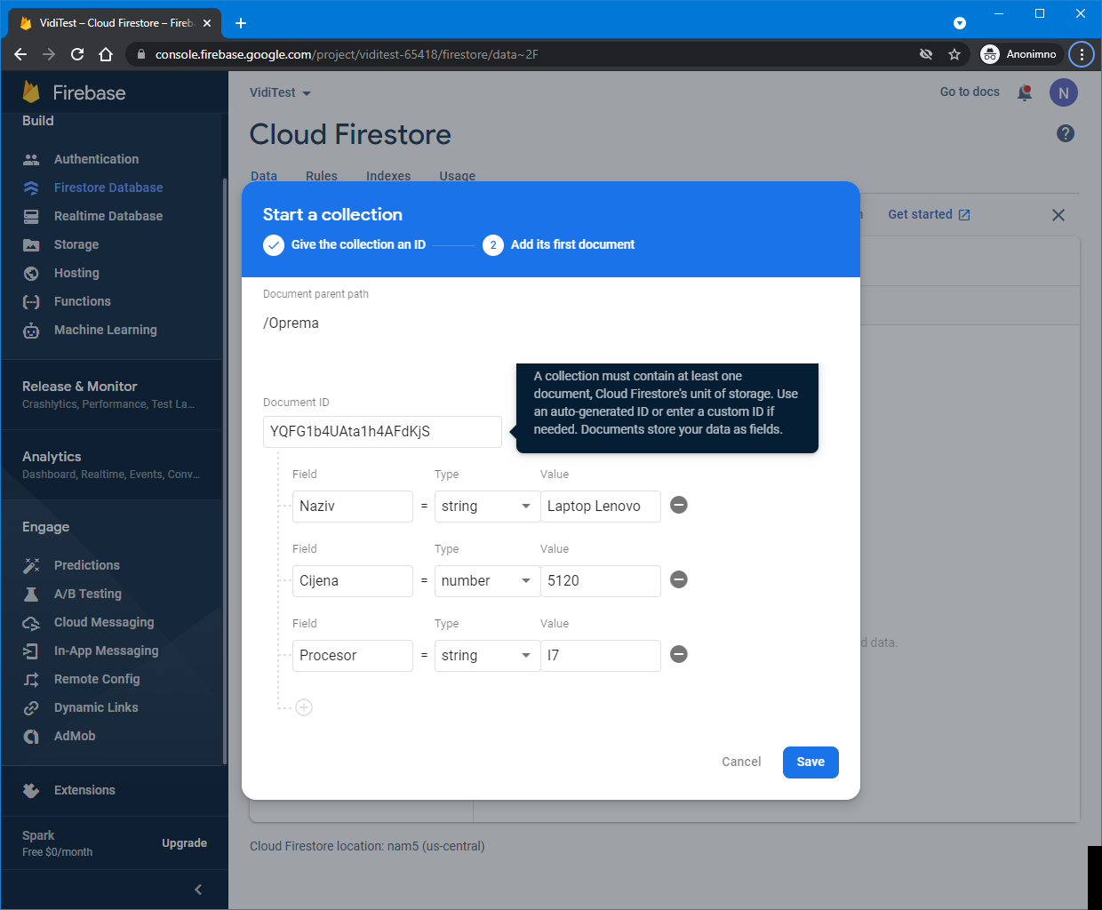Add a new field with plus icon
This screenshot has width=1102, height=910.
(x=304, y=707)
